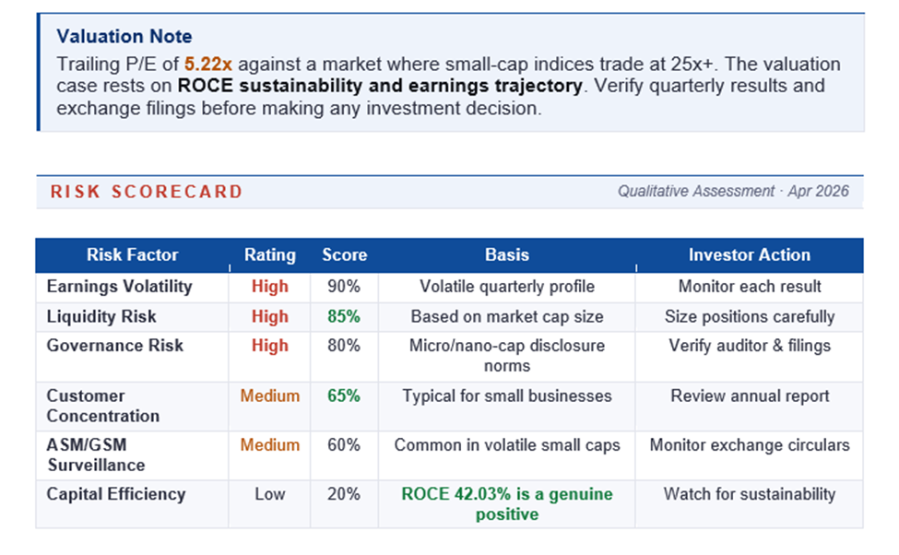Click the RISK SCORECARD section title
Image resolution: width=899 pixels, height=555 pixels.
(x=147, y=192)
